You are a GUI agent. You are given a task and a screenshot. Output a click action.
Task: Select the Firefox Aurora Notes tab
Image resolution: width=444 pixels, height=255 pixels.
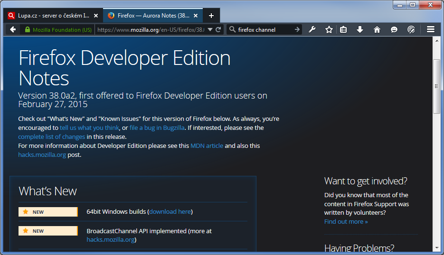point(153,16)
